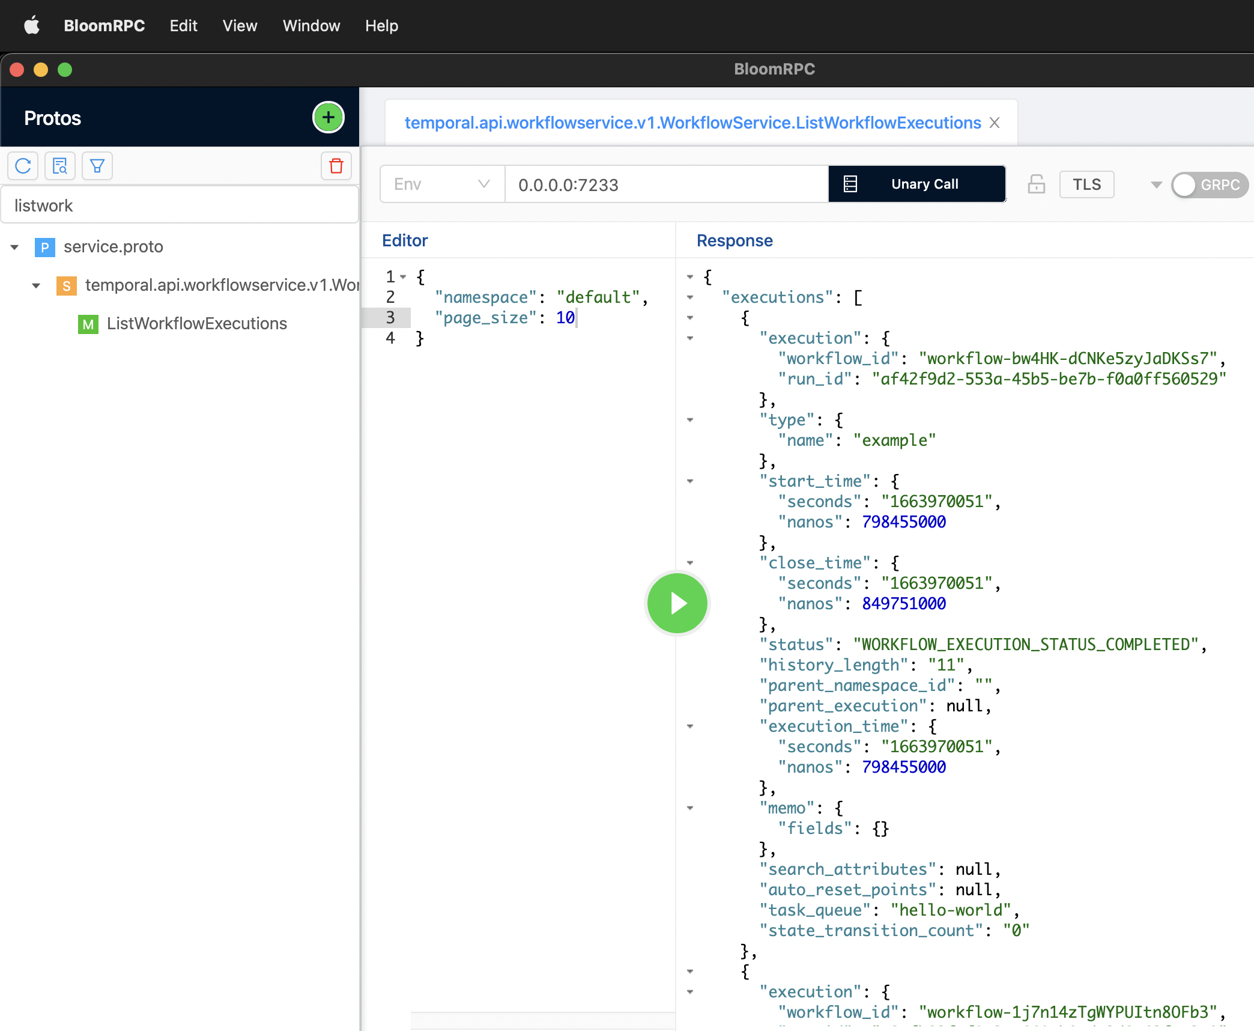
Task: Click the green add proto plus icon
Action: [328, 117]
